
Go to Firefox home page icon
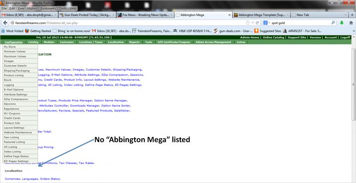pyautogui.click(x=351, y=23)
